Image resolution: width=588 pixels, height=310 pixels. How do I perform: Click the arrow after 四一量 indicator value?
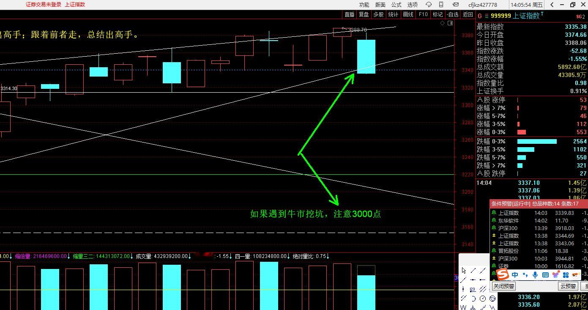[x=289, y=256]
